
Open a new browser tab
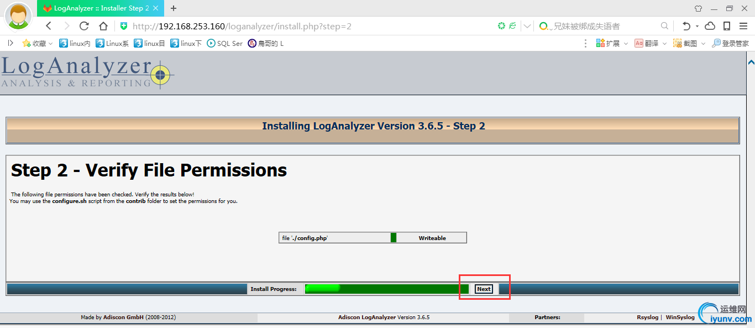[x=174, y=8]
